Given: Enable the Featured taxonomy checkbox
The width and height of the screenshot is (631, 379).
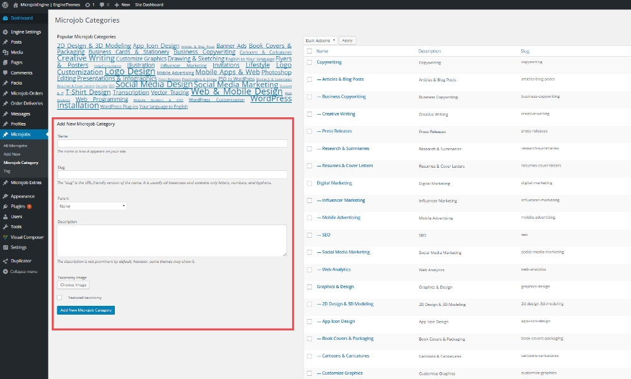Looking at the screenshot, I should click(x=59, y=297).
